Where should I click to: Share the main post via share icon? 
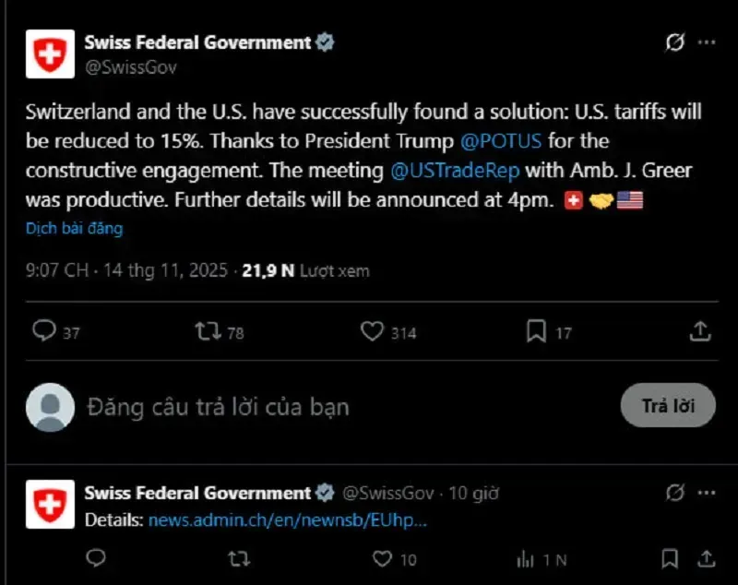point(700,331)
